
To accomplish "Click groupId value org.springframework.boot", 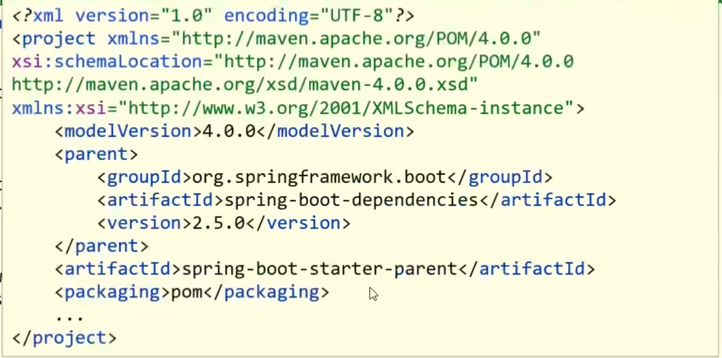I will click(x=319, y=177).
